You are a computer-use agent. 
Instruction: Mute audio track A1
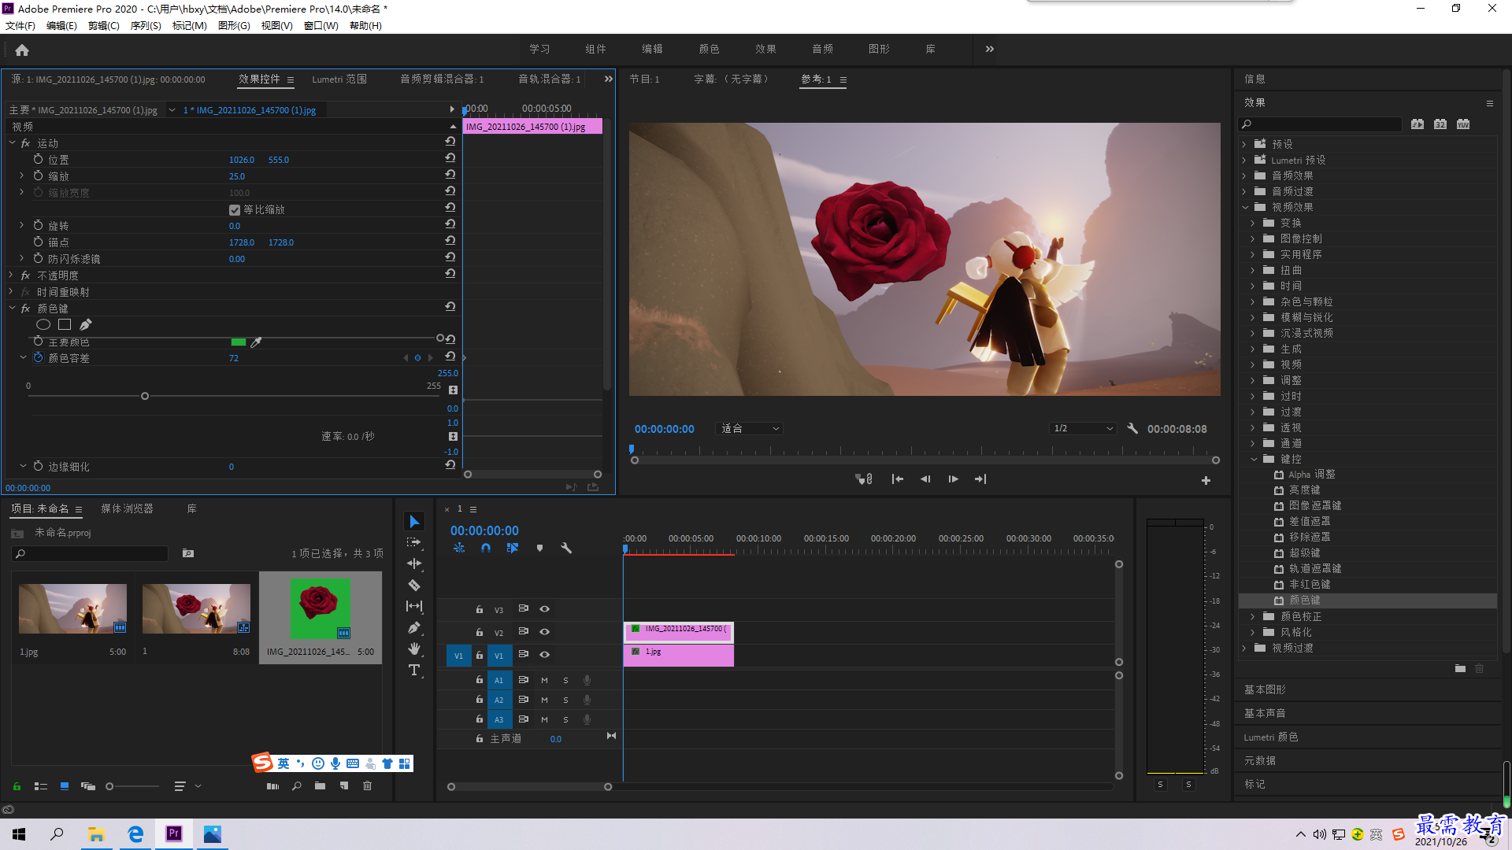click(x=544, y=680)
